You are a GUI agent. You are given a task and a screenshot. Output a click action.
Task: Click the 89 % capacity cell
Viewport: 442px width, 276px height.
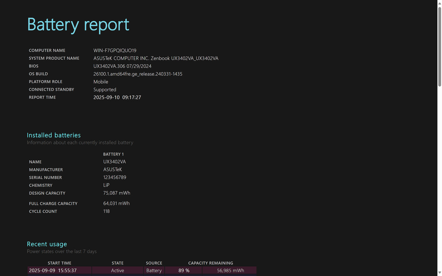click(184, 270)
